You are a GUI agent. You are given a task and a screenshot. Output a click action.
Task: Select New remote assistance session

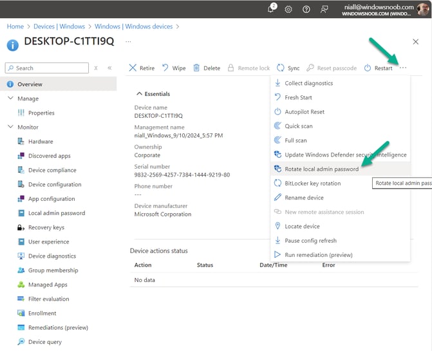coord(341,212)
